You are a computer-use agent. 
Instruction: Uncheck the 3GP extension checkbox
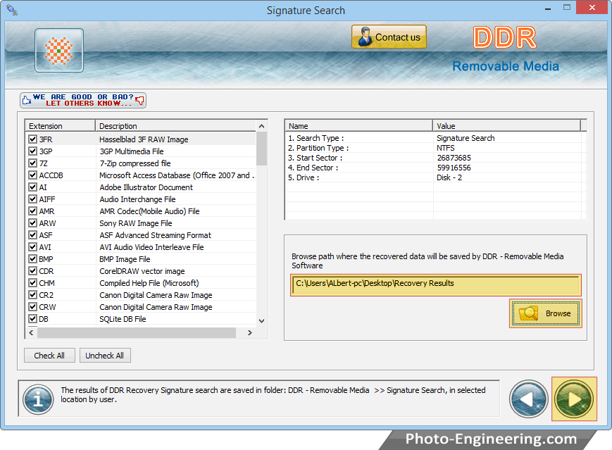pyautogui.click(x=33, y=151)
